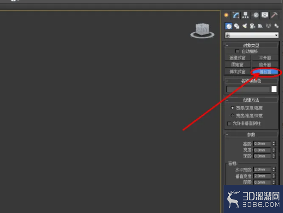Open the white object color swatch

[x=274, y=89]
